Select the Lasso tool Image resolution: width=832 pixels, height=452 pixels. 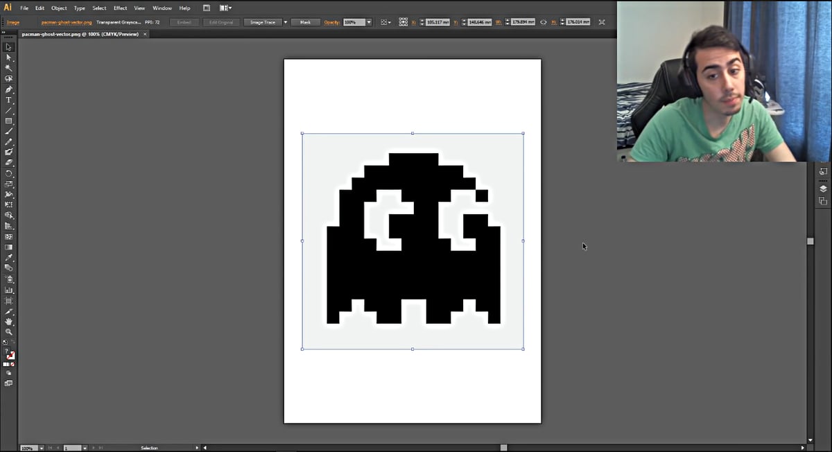(x=9, y=79)
